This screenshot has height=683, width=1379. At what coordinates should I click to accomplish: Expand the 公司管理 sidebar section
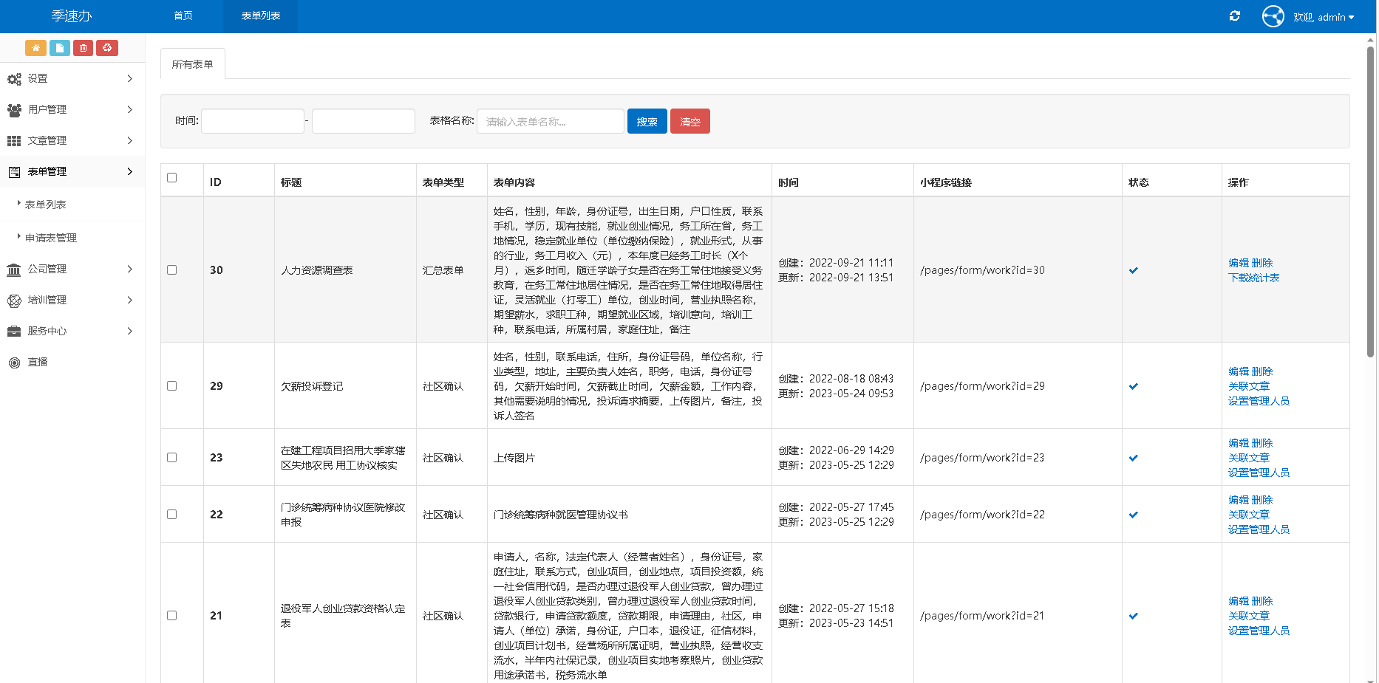pyautogui.click(x=72, y=269)
